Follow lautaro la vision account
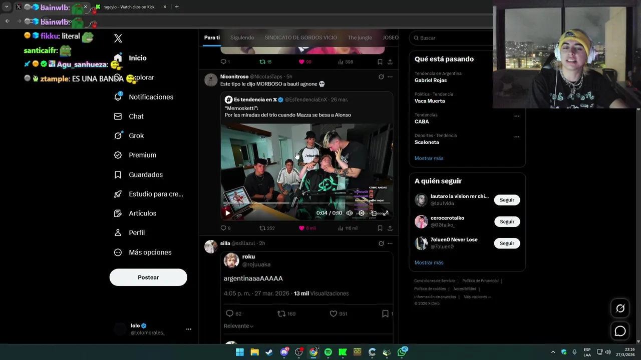The height and width of the screenshot is (360, 641). click(x=507, y=200)
